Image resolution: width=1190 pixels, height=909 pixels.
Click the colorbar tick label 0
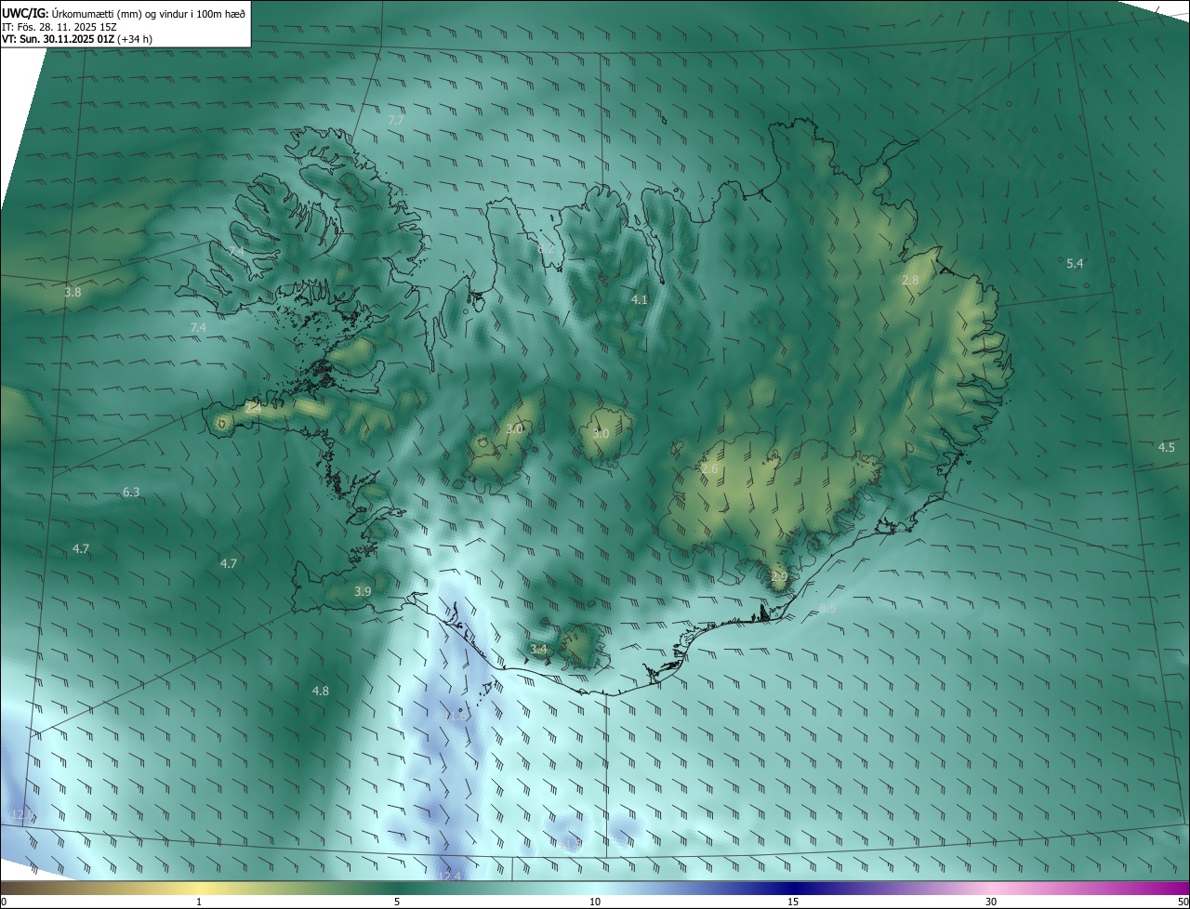tap(4, 902)
